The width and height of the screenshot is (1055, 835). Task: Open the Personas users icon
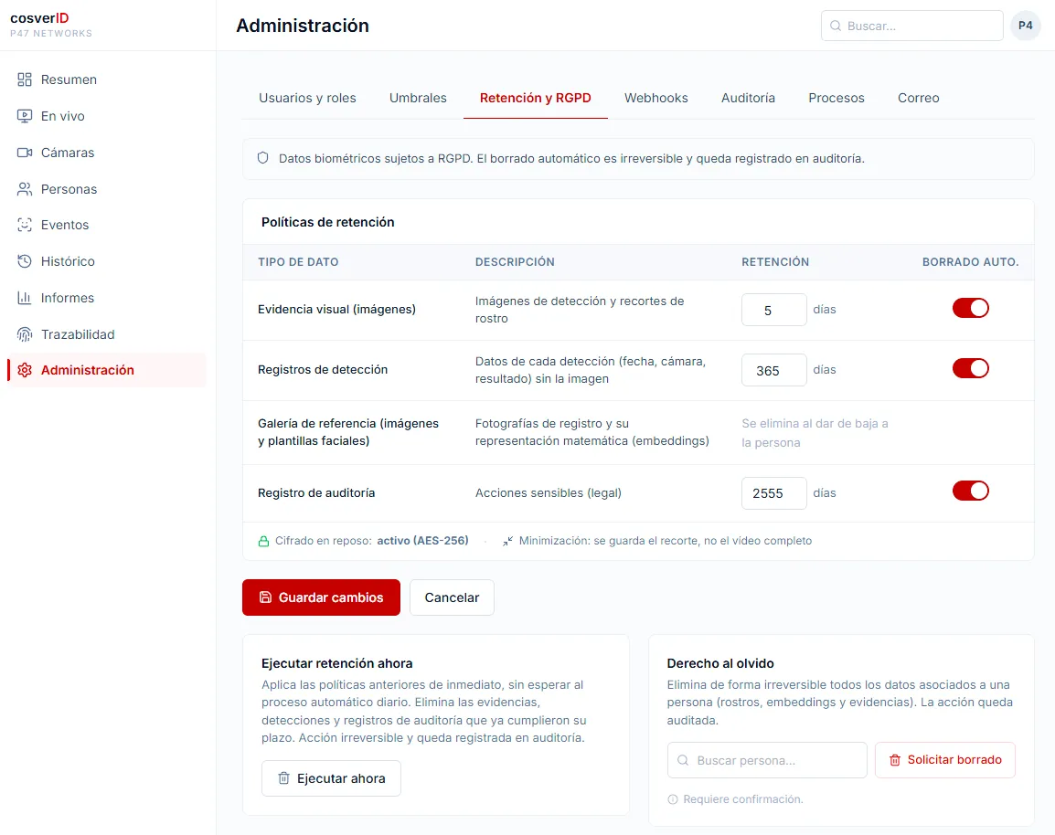click(x=24, y=189)
